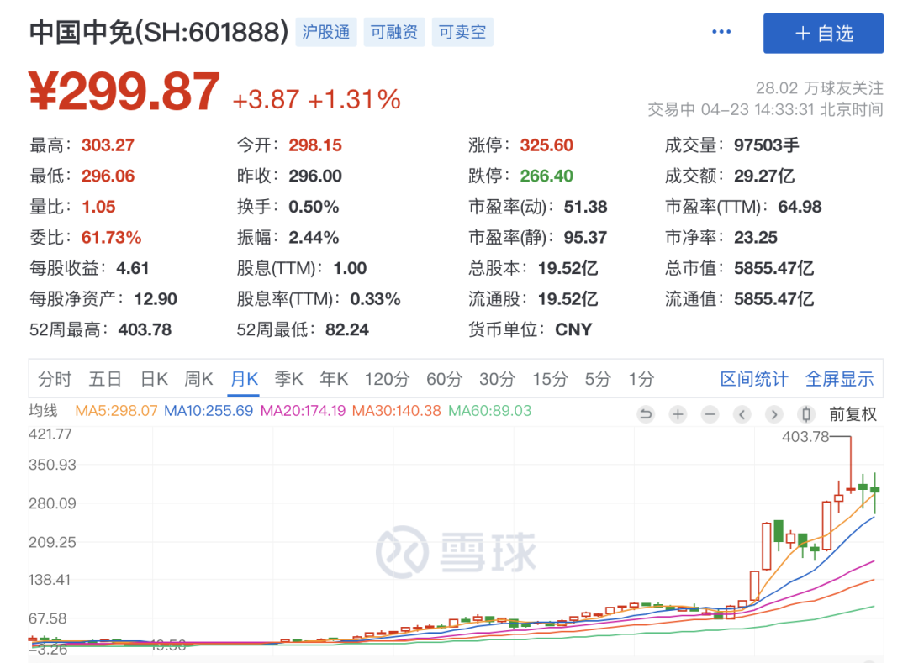Select the 120分 interval tab
This screenshot has height=663, width=908.
pyautogui.click(x=387, y=380)
